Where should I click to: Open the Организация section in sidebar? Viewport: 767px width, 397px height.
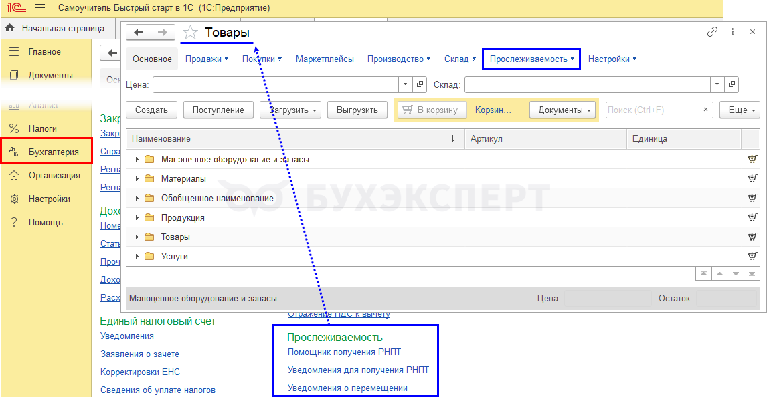pos(46,175)
